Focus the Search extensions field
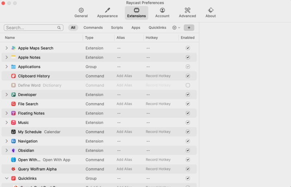 pos(33,28)
